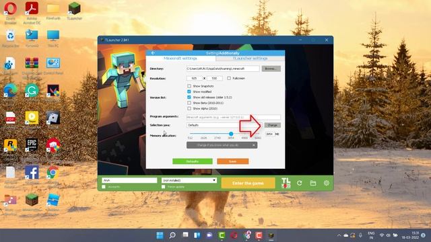Open Task View in taskbar
Screen dimensions: 431x242
click(186, 235)
